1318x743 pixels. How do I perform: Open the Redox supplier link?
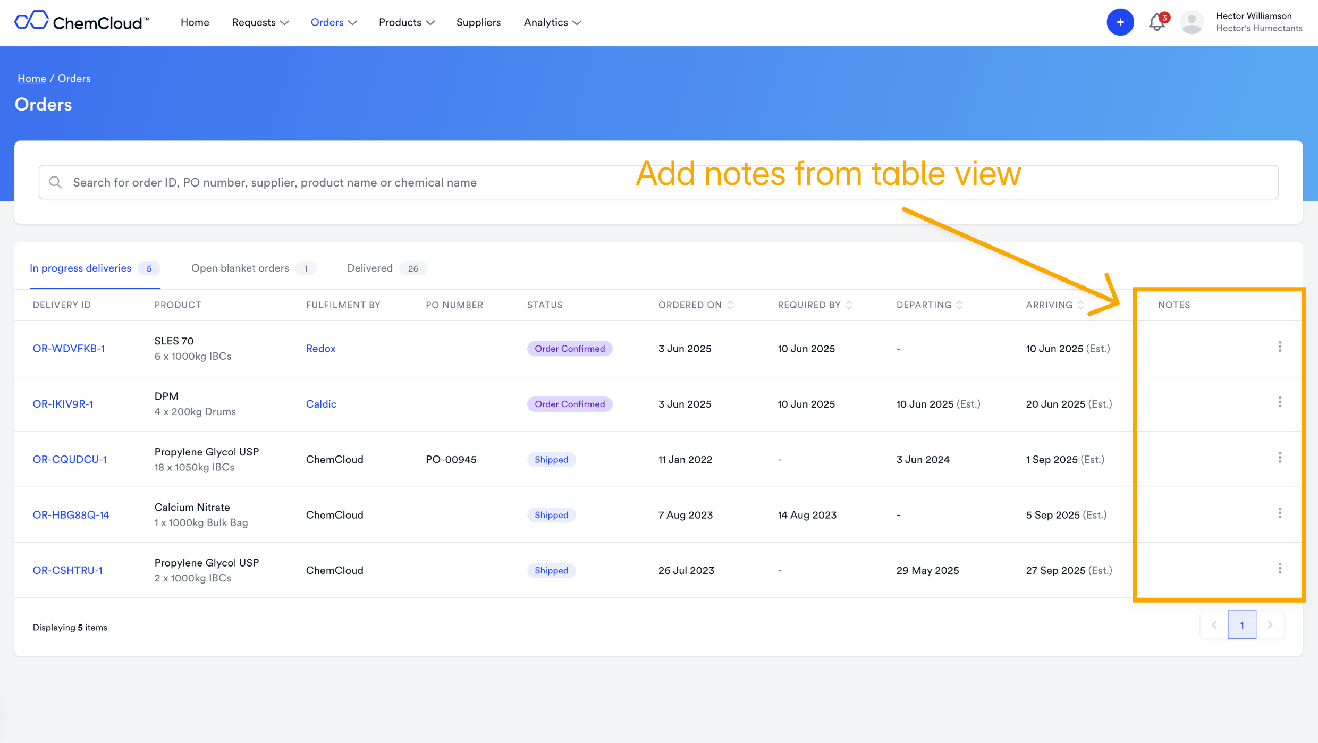click(320, 349)
